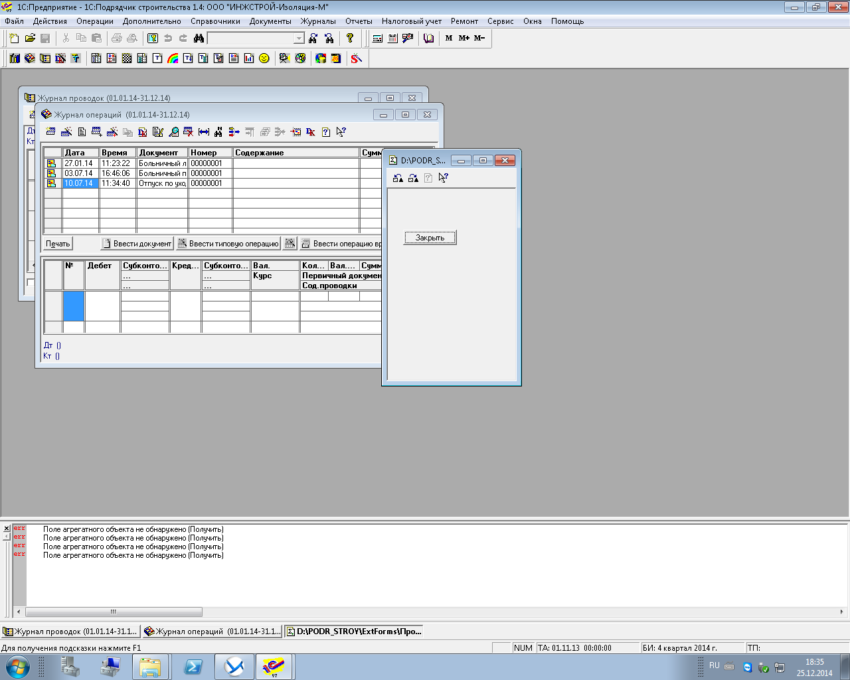Open the calculator tool icon
The image size is (850, 680).
pyautogui.click(x=377, y=39)
